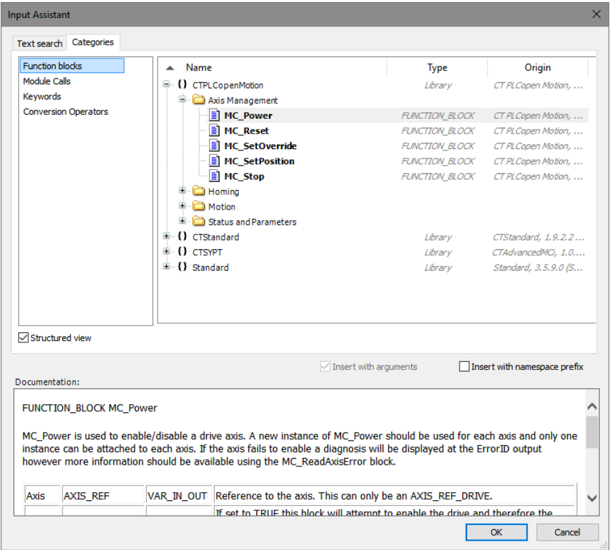Screen dimensions: 610x550
Task: Click the Motion folder icon
Action: click(x=198, y=207)
